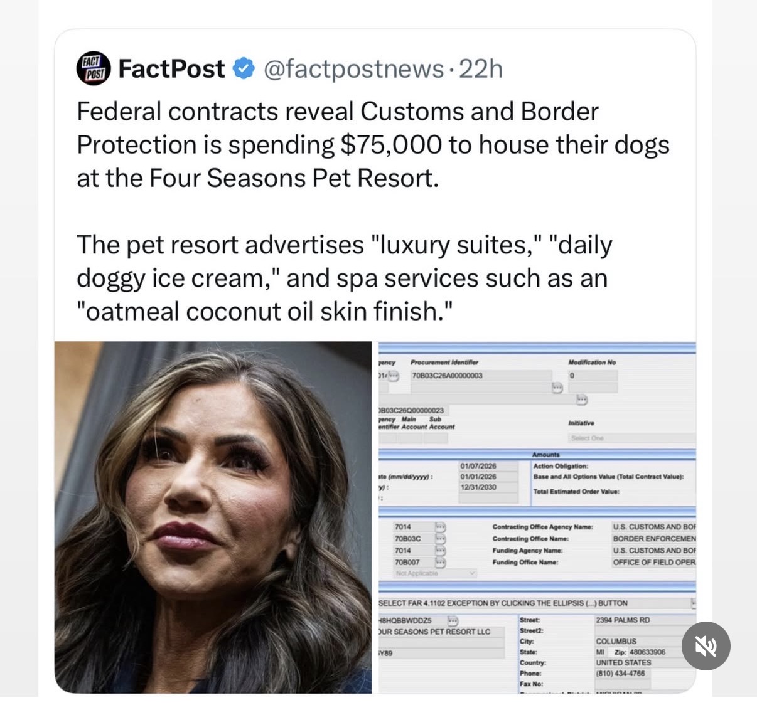Open the 'Not Applicable' dropdown
Screen dimensions: 757x710
pos(435,573)
